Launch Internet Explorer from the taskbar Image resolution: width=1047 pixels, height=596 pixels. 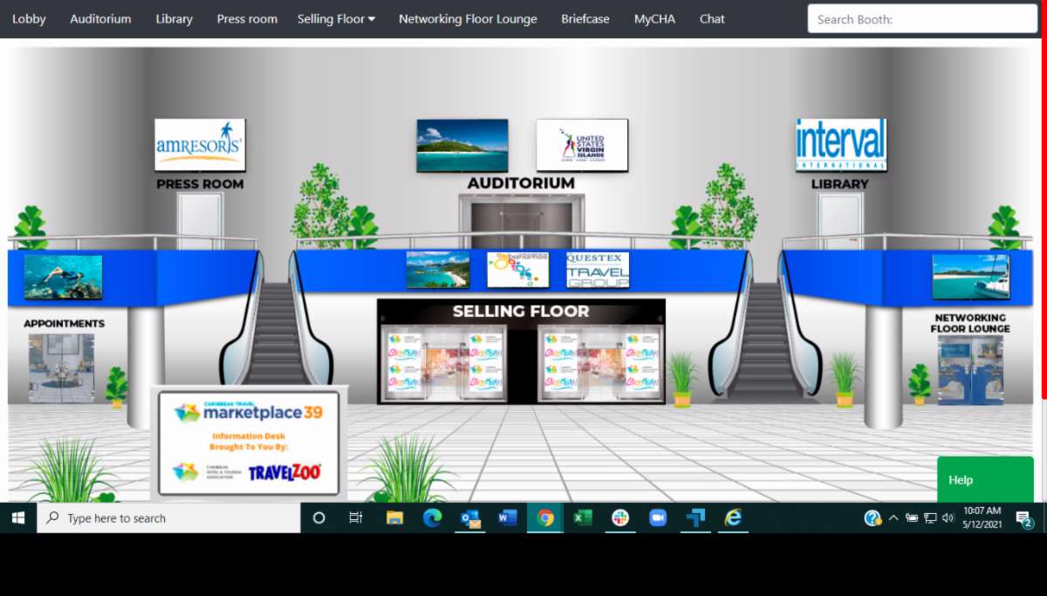click(x=734, y=518)
